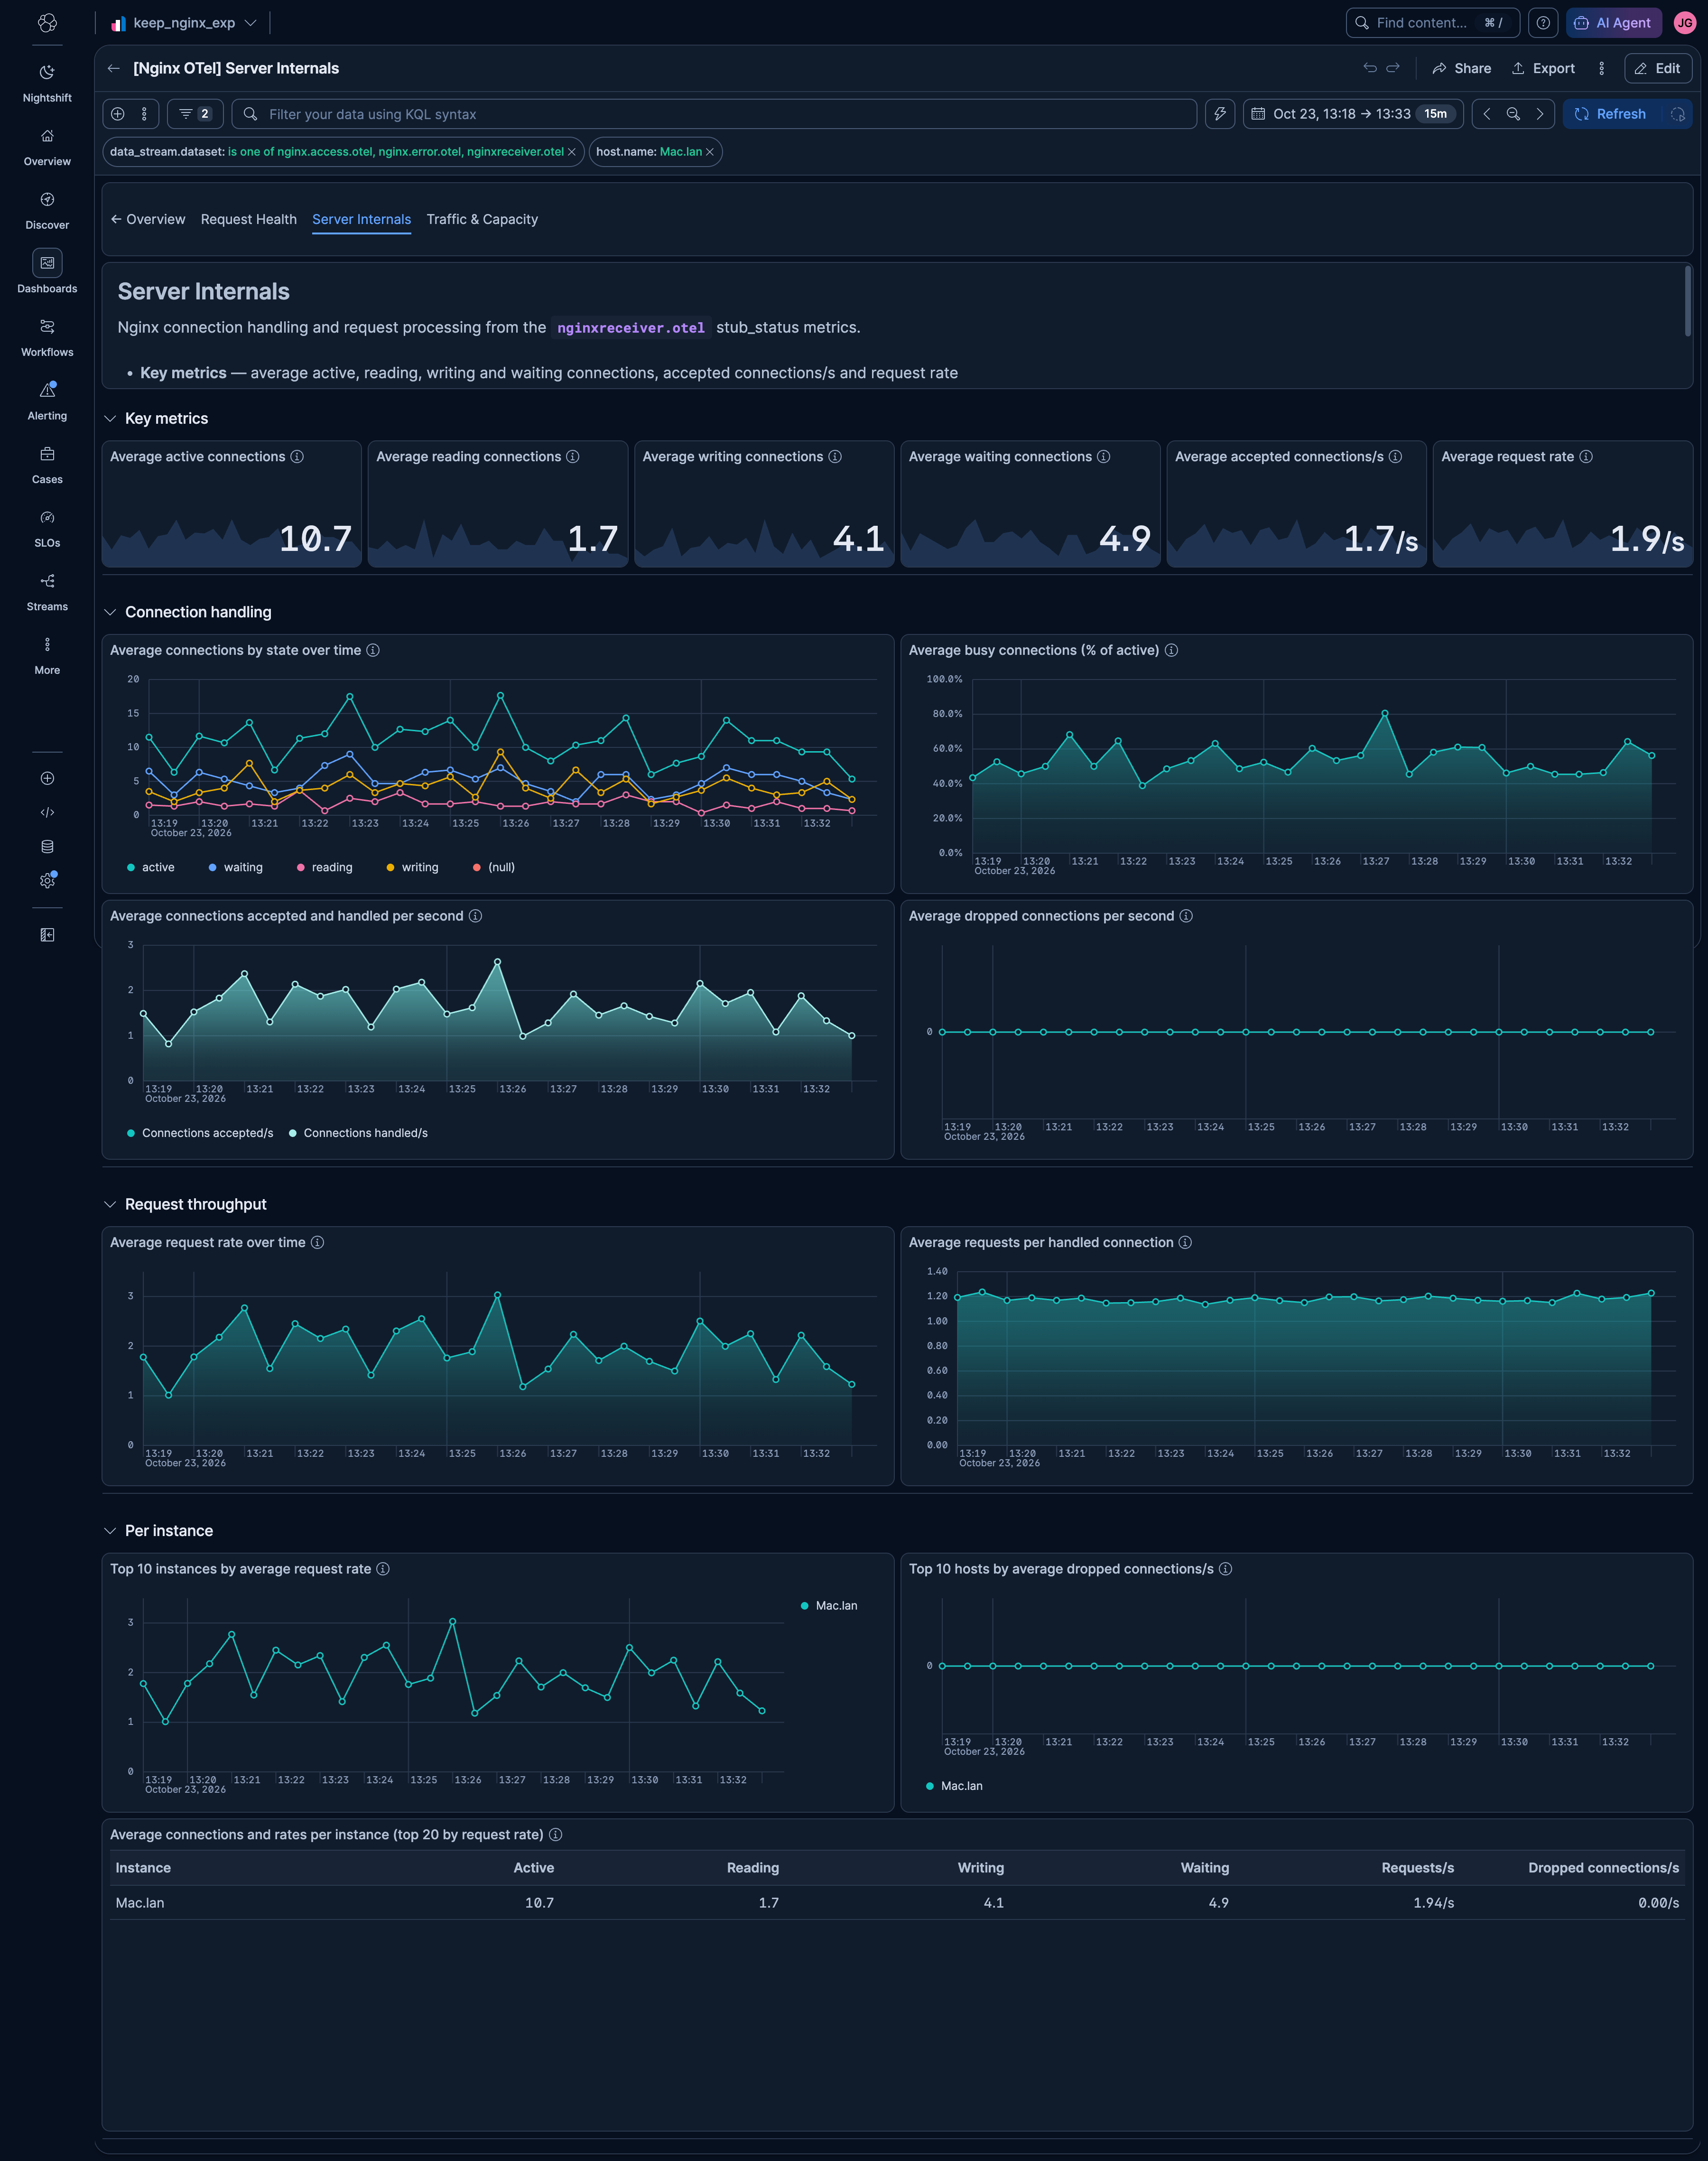The image size is (1708, 2161).
Task: Open Cases in the sidebar
Action: (x=47, y=465)
